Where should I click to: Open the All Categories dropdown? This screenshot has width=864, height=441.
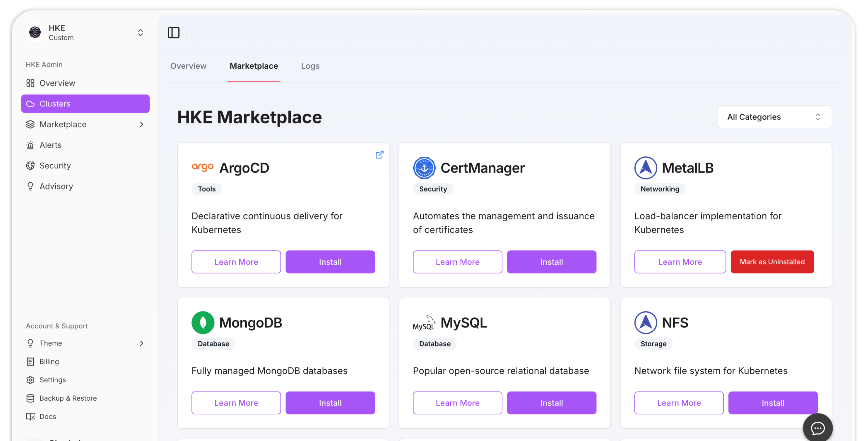click(x=774, y=117)
